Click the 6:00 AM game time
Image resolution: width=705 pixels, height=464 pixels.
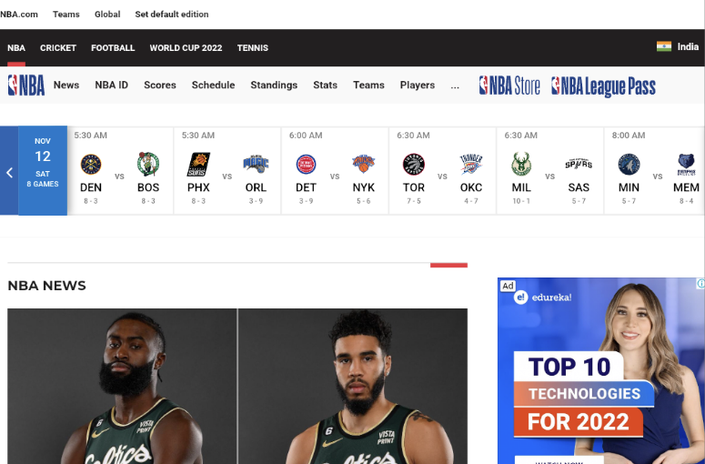(x=306, y=136)
